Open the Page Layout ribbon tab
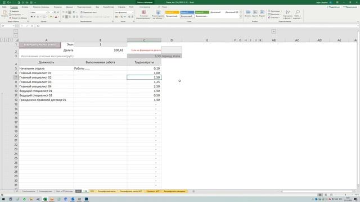This screenshot has width=360, height=202. point(41,7)
